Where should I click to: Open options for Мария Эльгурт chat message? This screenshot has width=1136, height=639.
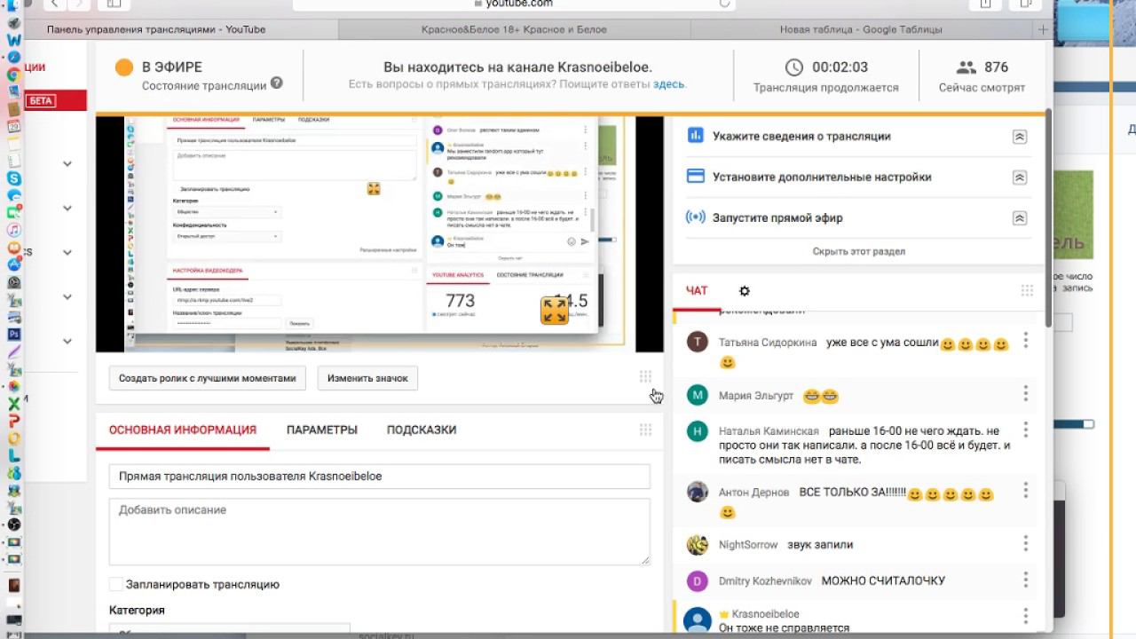tap(1025, 393)
